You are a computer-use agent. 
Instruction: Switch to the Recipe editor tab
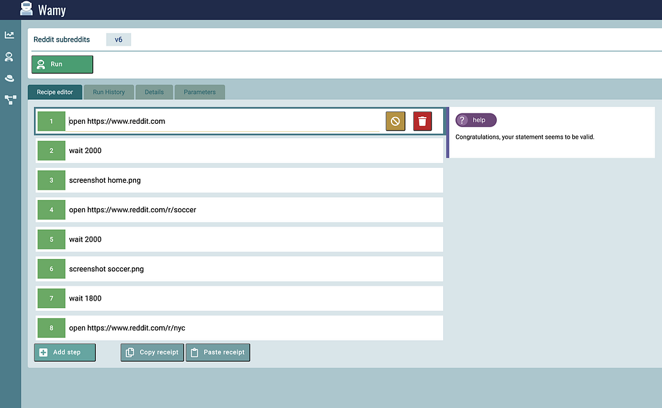click(x=55, y=92)
